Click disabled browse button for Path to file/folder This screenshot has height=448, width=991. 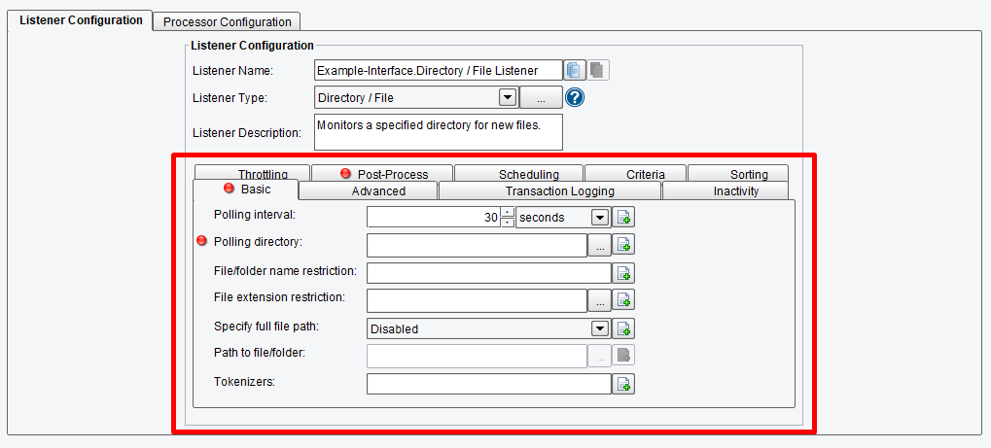pos(600,357)
